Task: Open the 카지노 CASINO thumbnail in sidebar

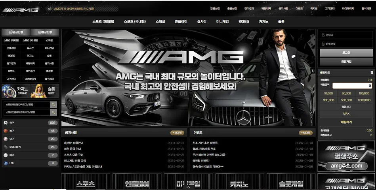Action: click(x=16, y=91)
